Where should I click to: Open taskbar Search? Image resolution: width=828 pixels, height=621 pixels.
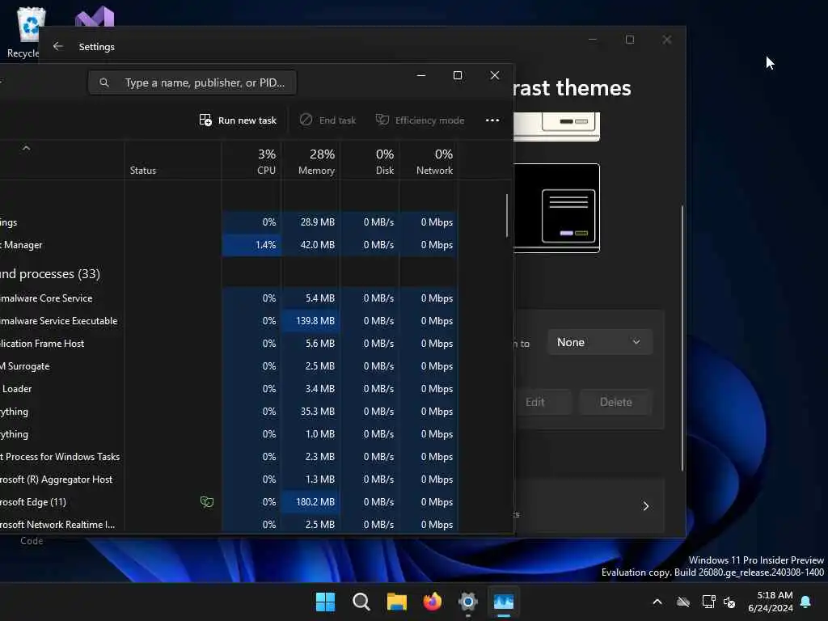click(x=361, y=602)
